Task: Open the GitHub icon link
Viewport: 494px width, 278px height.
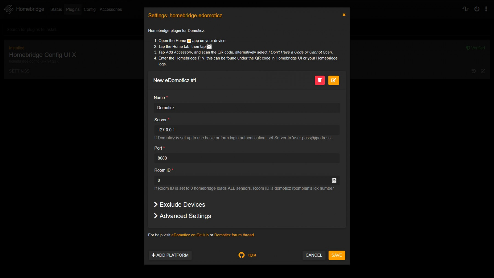Action: coord(241,255)
